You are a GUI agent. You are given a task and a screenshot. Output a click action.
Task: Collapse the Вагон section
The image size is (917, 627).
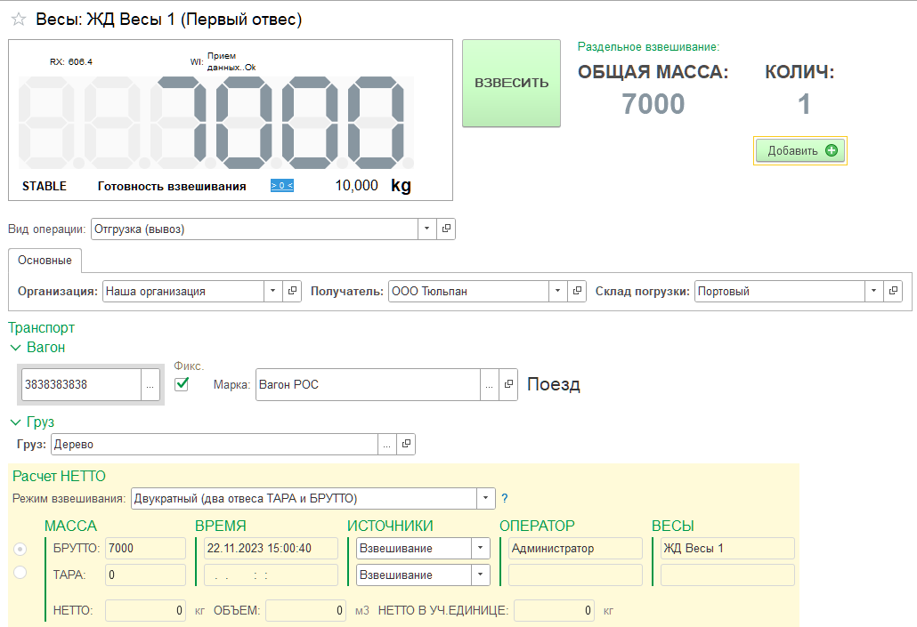15,348
